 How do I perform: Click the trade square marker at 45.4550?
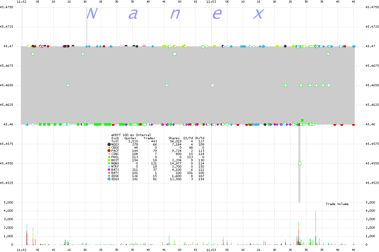pos(300,163)
